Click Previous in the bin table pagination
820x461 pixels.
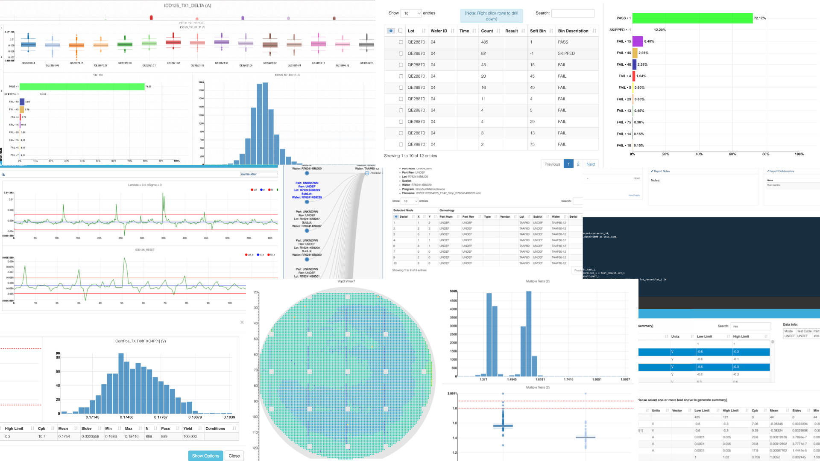pyautogui.click(x=552, y=164)
